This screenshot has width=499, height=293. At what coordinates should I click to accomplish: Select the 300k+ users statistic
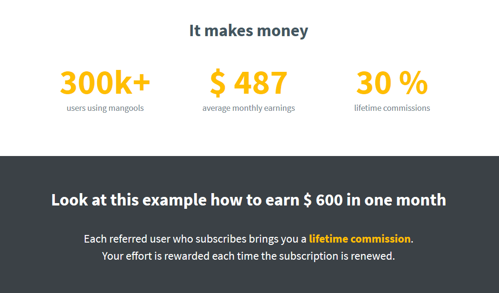click(x=105, y=83)
